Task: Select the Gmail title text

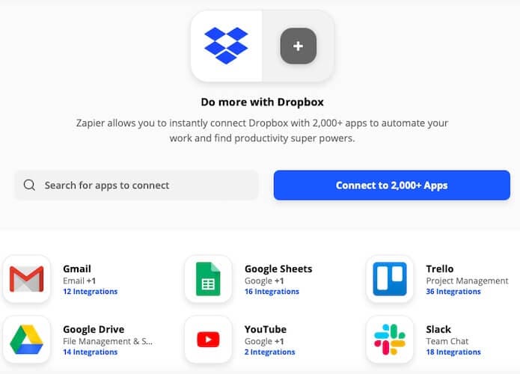Action: pos(77,269)
